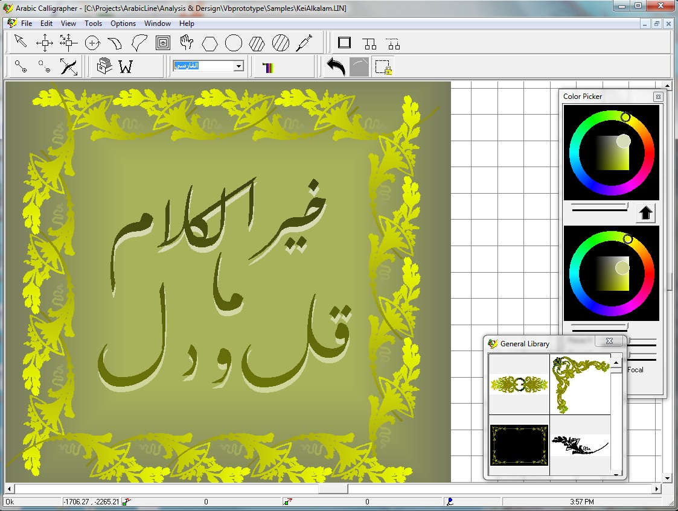Image resolution: width=678 pixels, height=511 pixels.
Task: Open the Help menu
Action: pos(187,24)
